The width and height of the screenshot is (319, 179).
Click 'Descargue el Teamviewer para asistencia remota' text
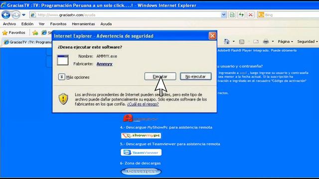pyautogui.click(x=173, y=144)
